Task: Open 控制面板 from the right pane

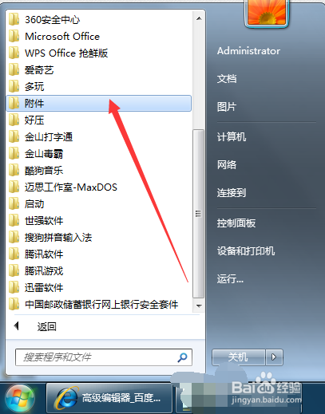Action: pyautogui.click(x=236, y=223)
